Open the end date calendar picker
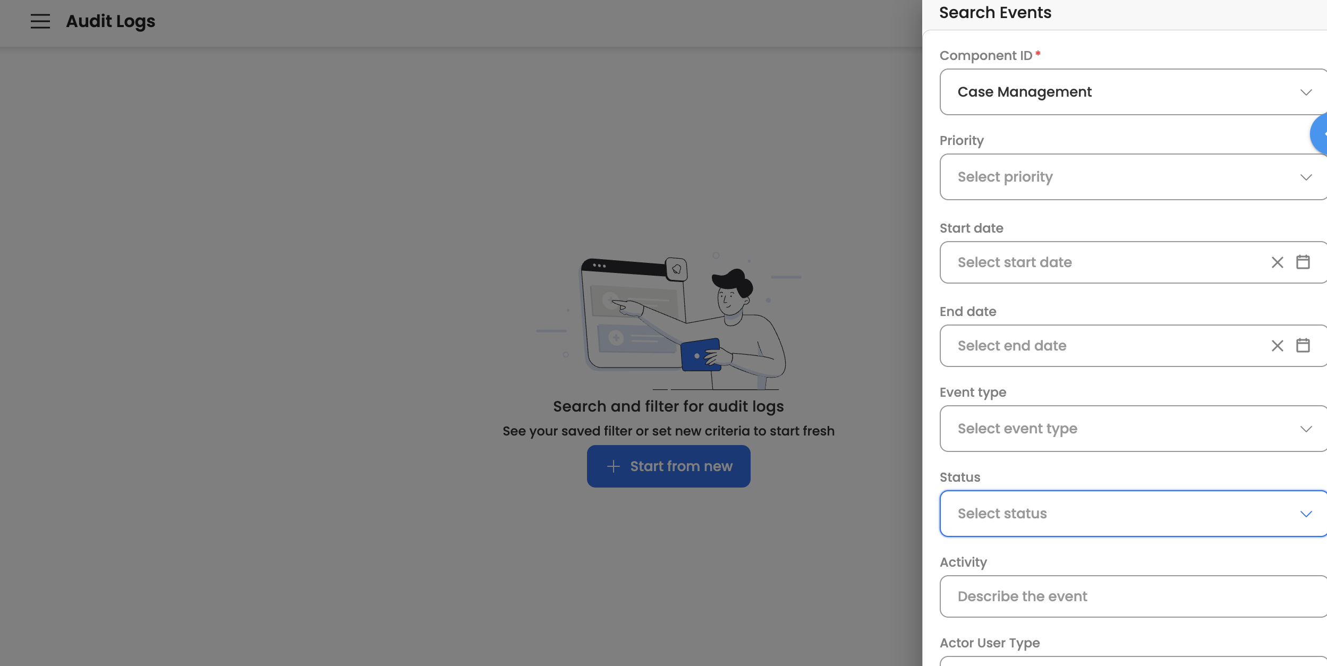Image resolution: width=1327 pixels, height=666 pixels. pyautogui.click(x=1303, y=346)
